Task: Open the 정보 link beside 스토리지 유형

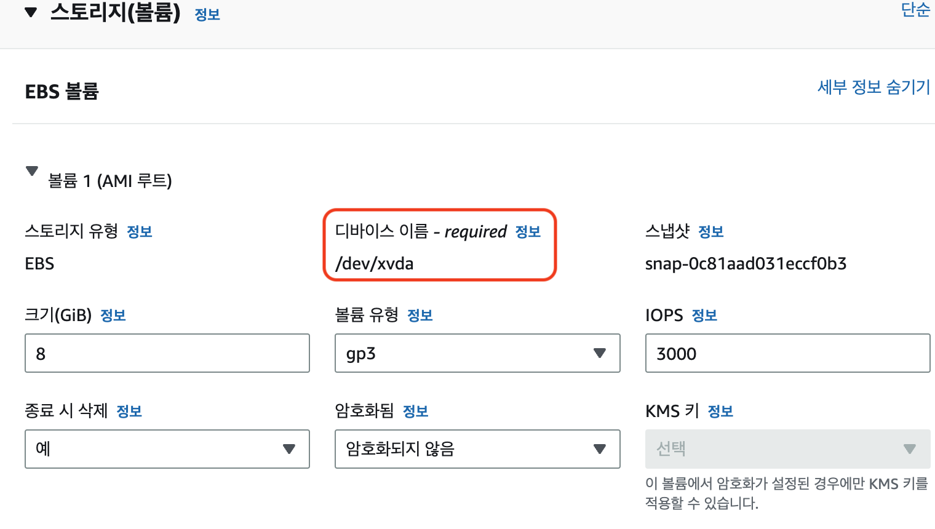Action: pos(139,232)
